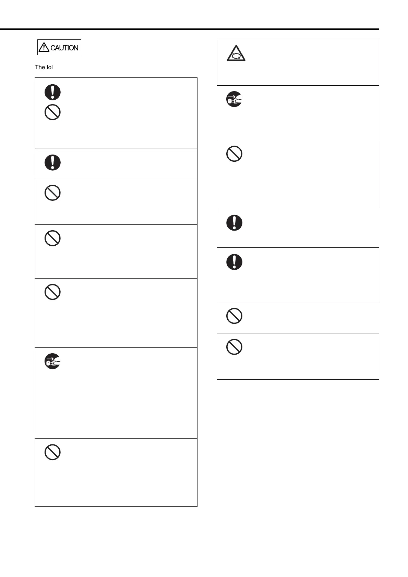Click the horizontal header rule at the page top
This screenshot has height=577, width=408.
pyautogui.click(x=189, y=29)
